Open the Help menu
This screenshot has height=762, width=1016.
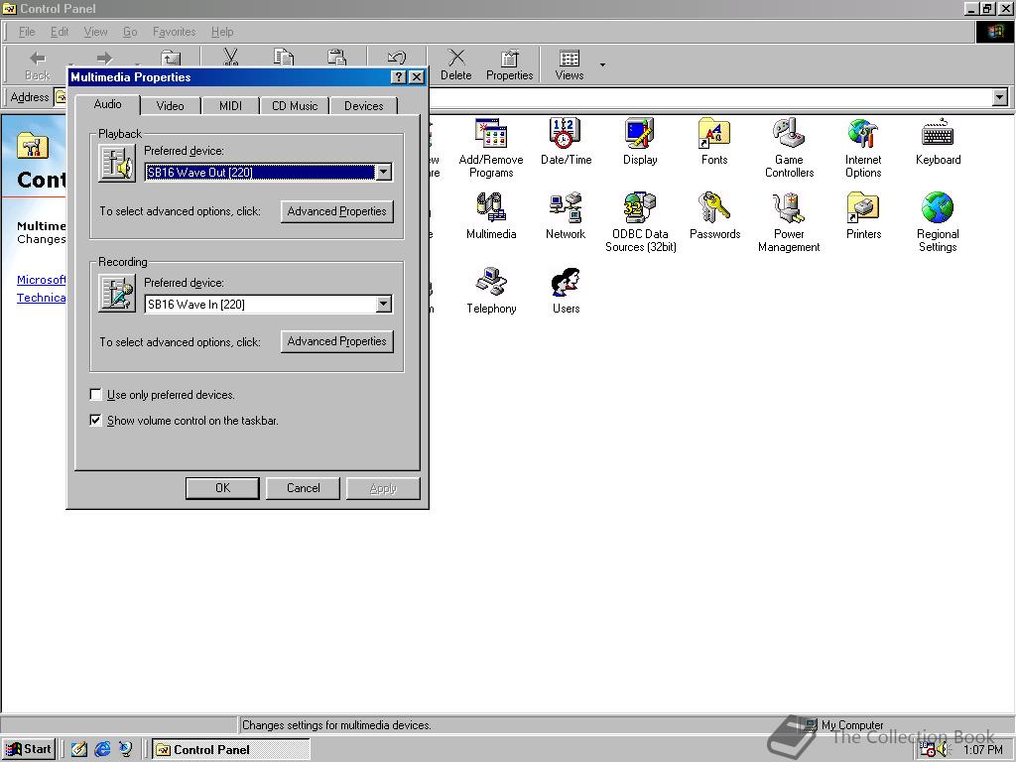[x=221, y=32]
